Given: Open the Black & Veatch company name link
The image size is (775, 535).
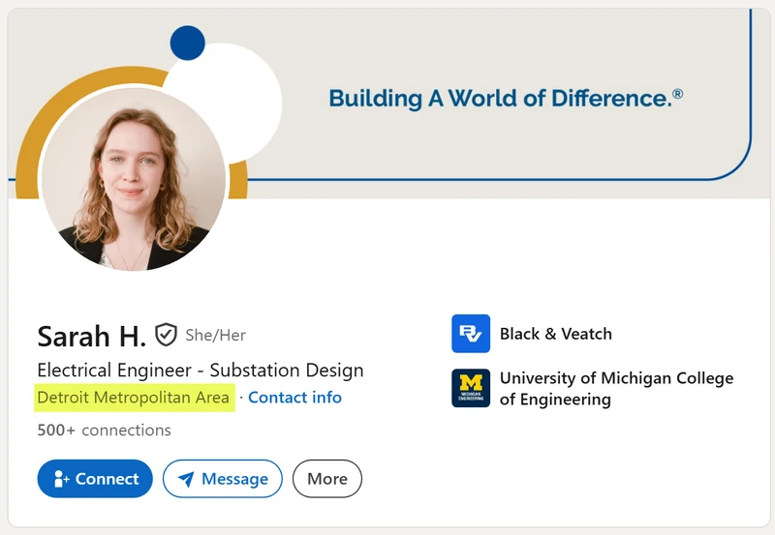Looking at the screenshot, I should tap(555, 334).
